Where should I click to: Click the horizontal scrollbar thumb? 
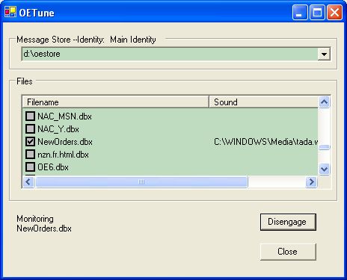point(141,182)
